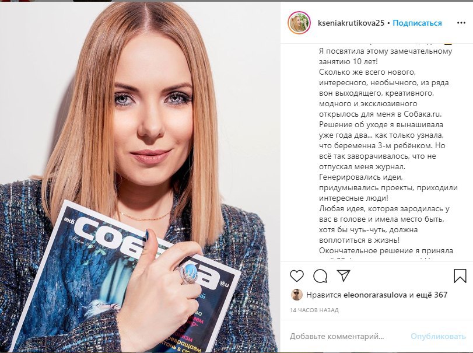Click the Нравится likes label
Image resolution: width=473 pixels, height=353 pixels.
[x=324, y=295]
